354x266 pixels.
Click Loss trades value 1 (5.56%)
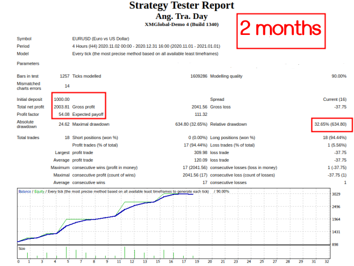tap(337, 145)
